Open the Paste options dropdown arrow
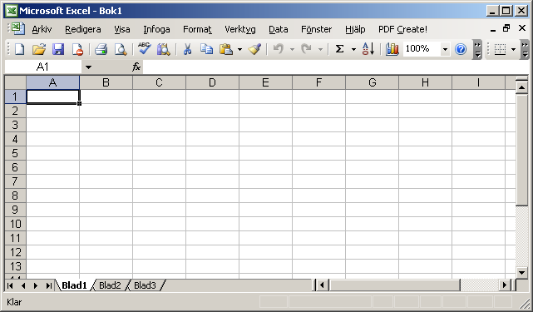Screen dimensions: 533x312 tap(240, 50)
